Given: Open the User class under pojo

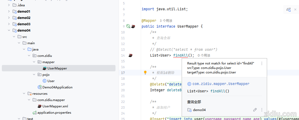Looking at the screenshot, I should click(x=51, y=81).
